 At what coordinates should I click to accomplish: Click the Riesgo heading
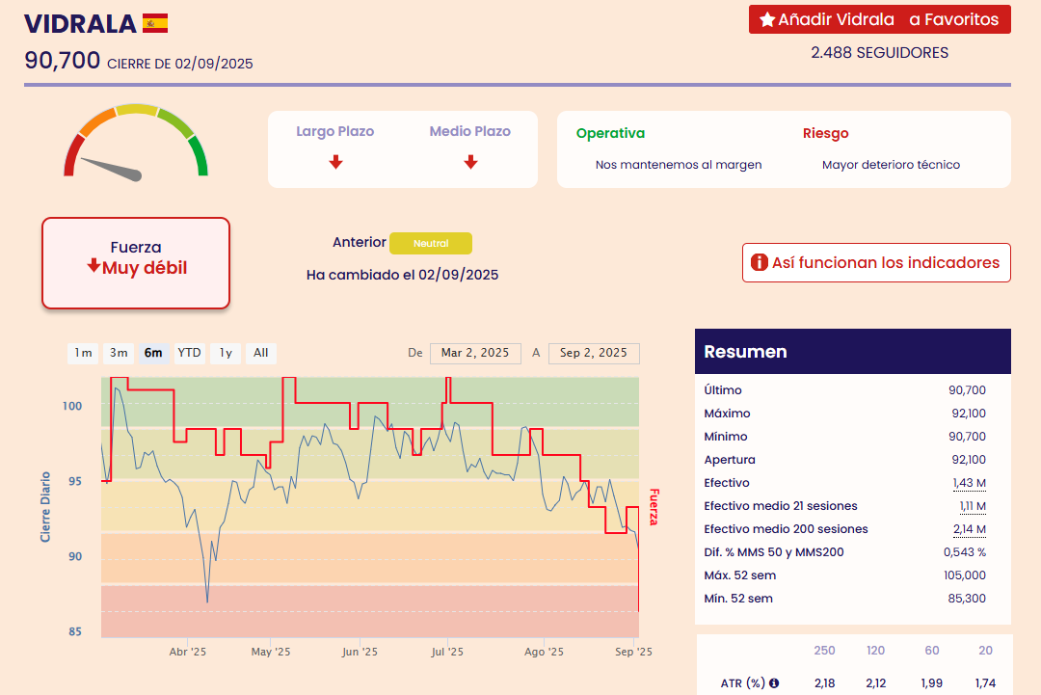tap(826, 133)
